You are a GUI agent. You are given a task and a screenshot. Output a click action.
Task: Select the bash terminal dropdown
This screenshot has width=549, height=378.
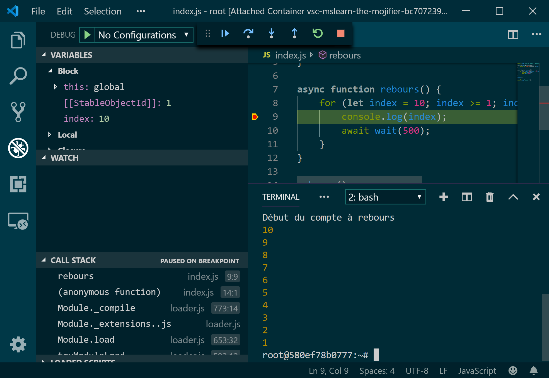[384, 197]
